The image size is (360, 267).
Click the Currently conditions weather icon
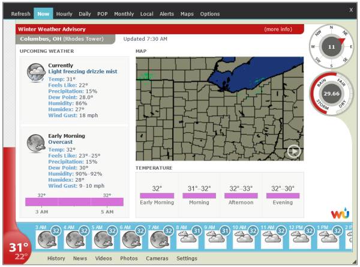pos(35,73)
